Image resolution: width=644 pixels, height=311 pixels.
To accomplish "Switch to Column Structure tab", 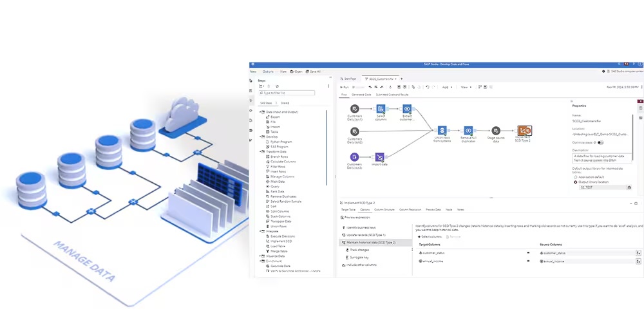I will point(384,209).
